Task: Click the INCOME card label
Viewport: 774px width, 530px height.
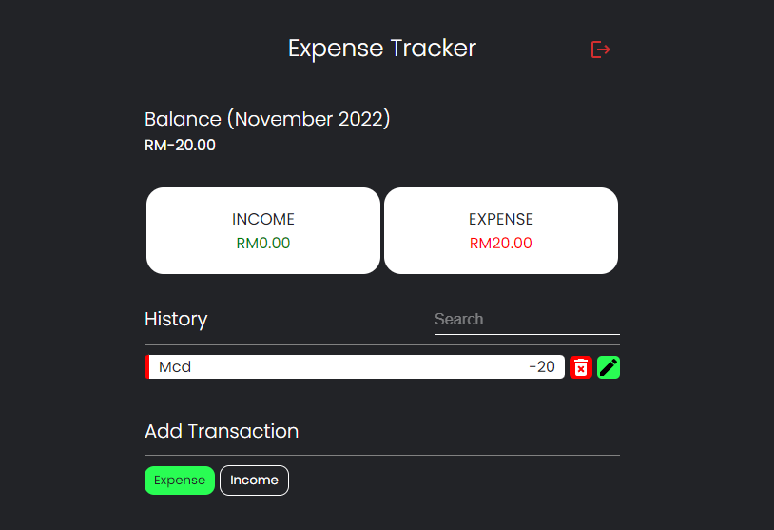Action: point(263,219)
